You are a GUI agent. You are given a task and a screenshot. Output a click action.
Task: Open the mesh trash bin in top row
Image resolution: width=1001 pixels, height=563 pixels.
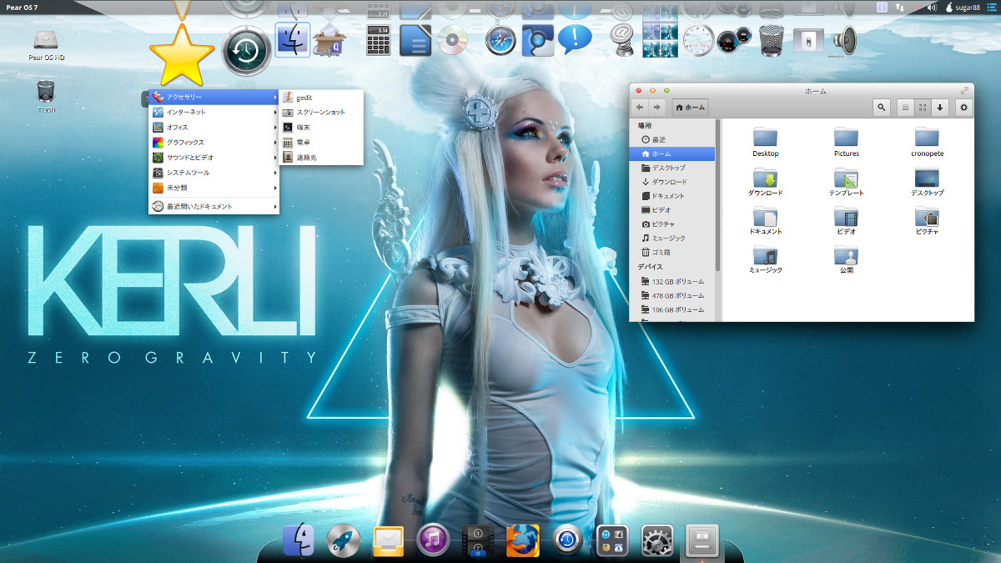tap(772, 40)
